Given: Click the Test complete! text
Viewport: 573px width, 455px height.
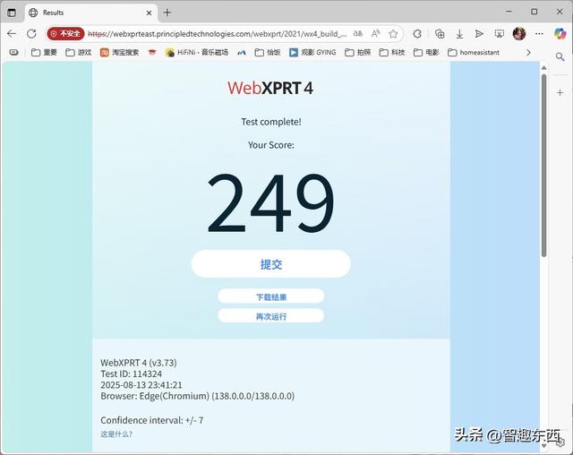Looking at the screenshot, I should (271, 122).
